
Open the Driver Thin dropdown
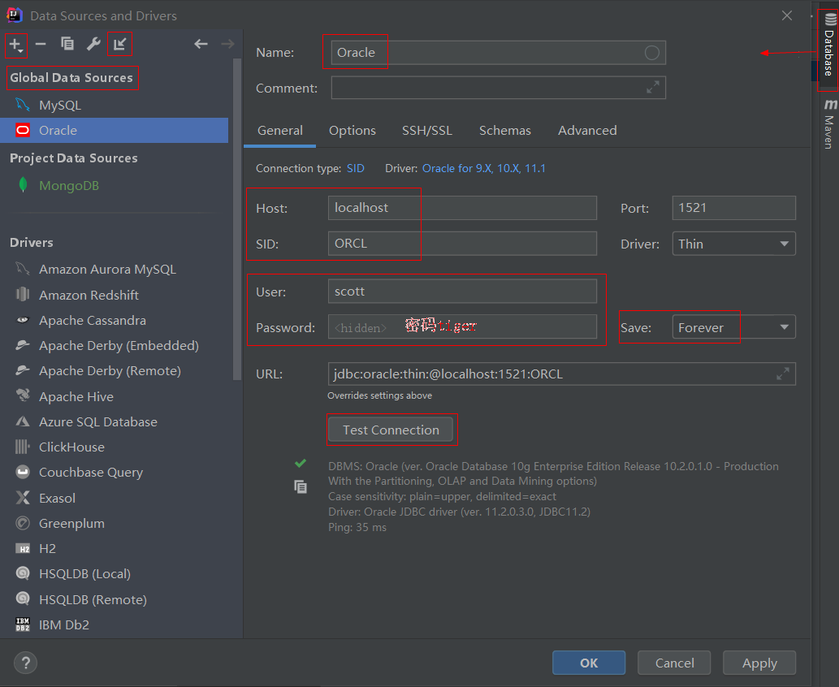[733, 244]
